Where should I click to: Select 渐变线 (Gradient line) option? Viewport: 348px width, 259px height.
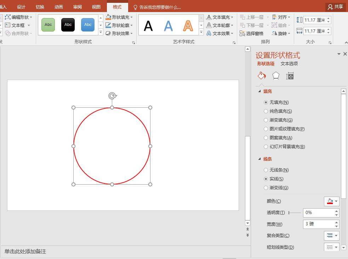pyautogui.click(x=266, y=188)
